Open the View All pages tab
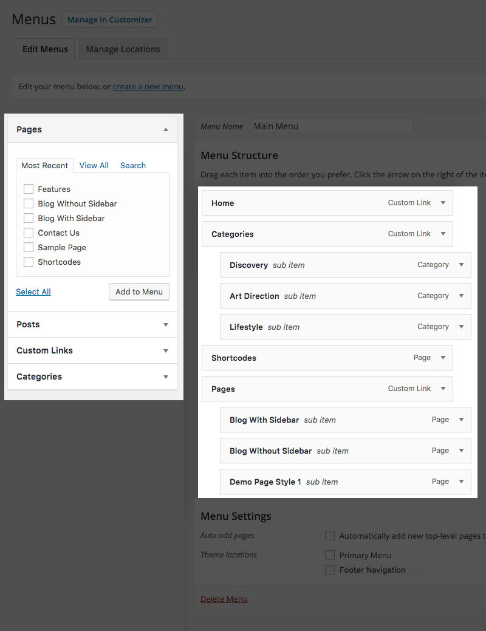Image resolution: width=486 pixels, height=631 pixels. pyautogui.click(x=94, y=165)
